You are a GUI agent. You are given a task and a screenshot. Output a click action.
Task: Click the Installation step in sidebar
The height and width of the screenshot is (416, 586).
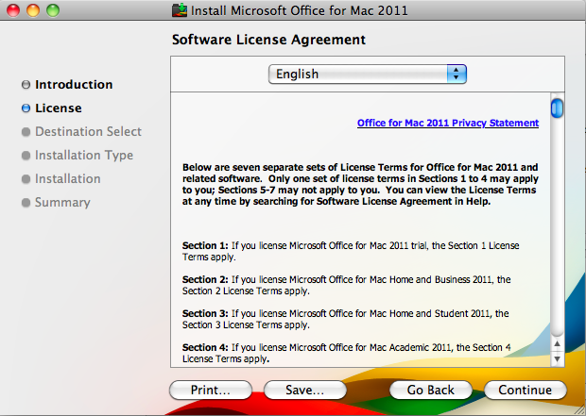coord(68,178)
